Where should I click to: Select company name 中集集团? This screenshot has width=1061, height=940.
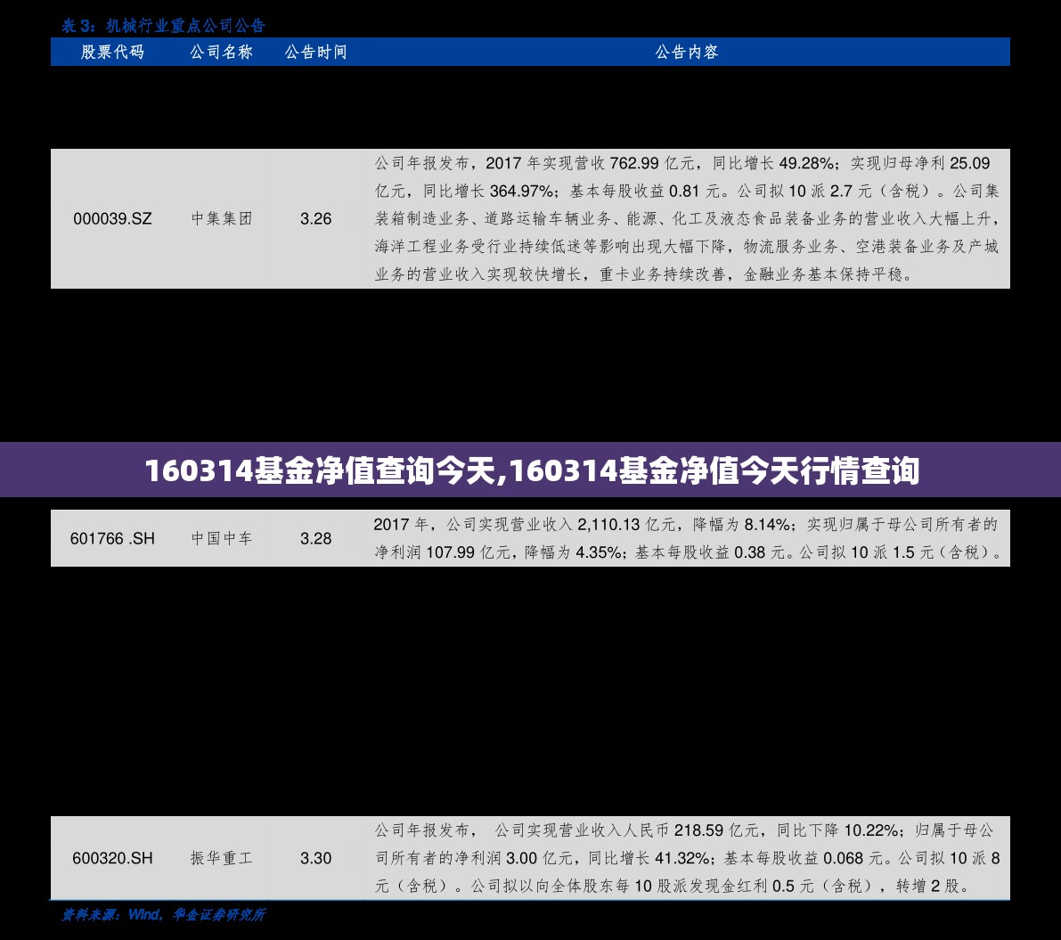click(221, 218)
